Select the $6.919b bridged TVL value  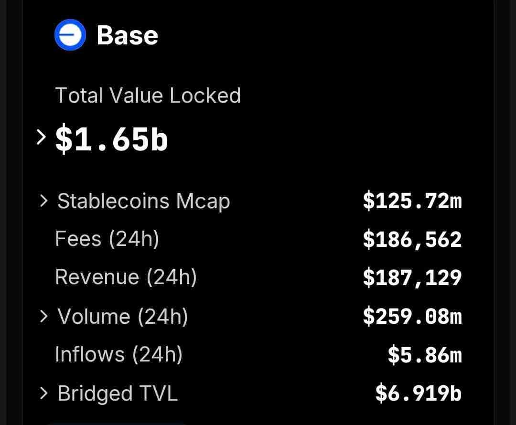(x=419, y=393)
